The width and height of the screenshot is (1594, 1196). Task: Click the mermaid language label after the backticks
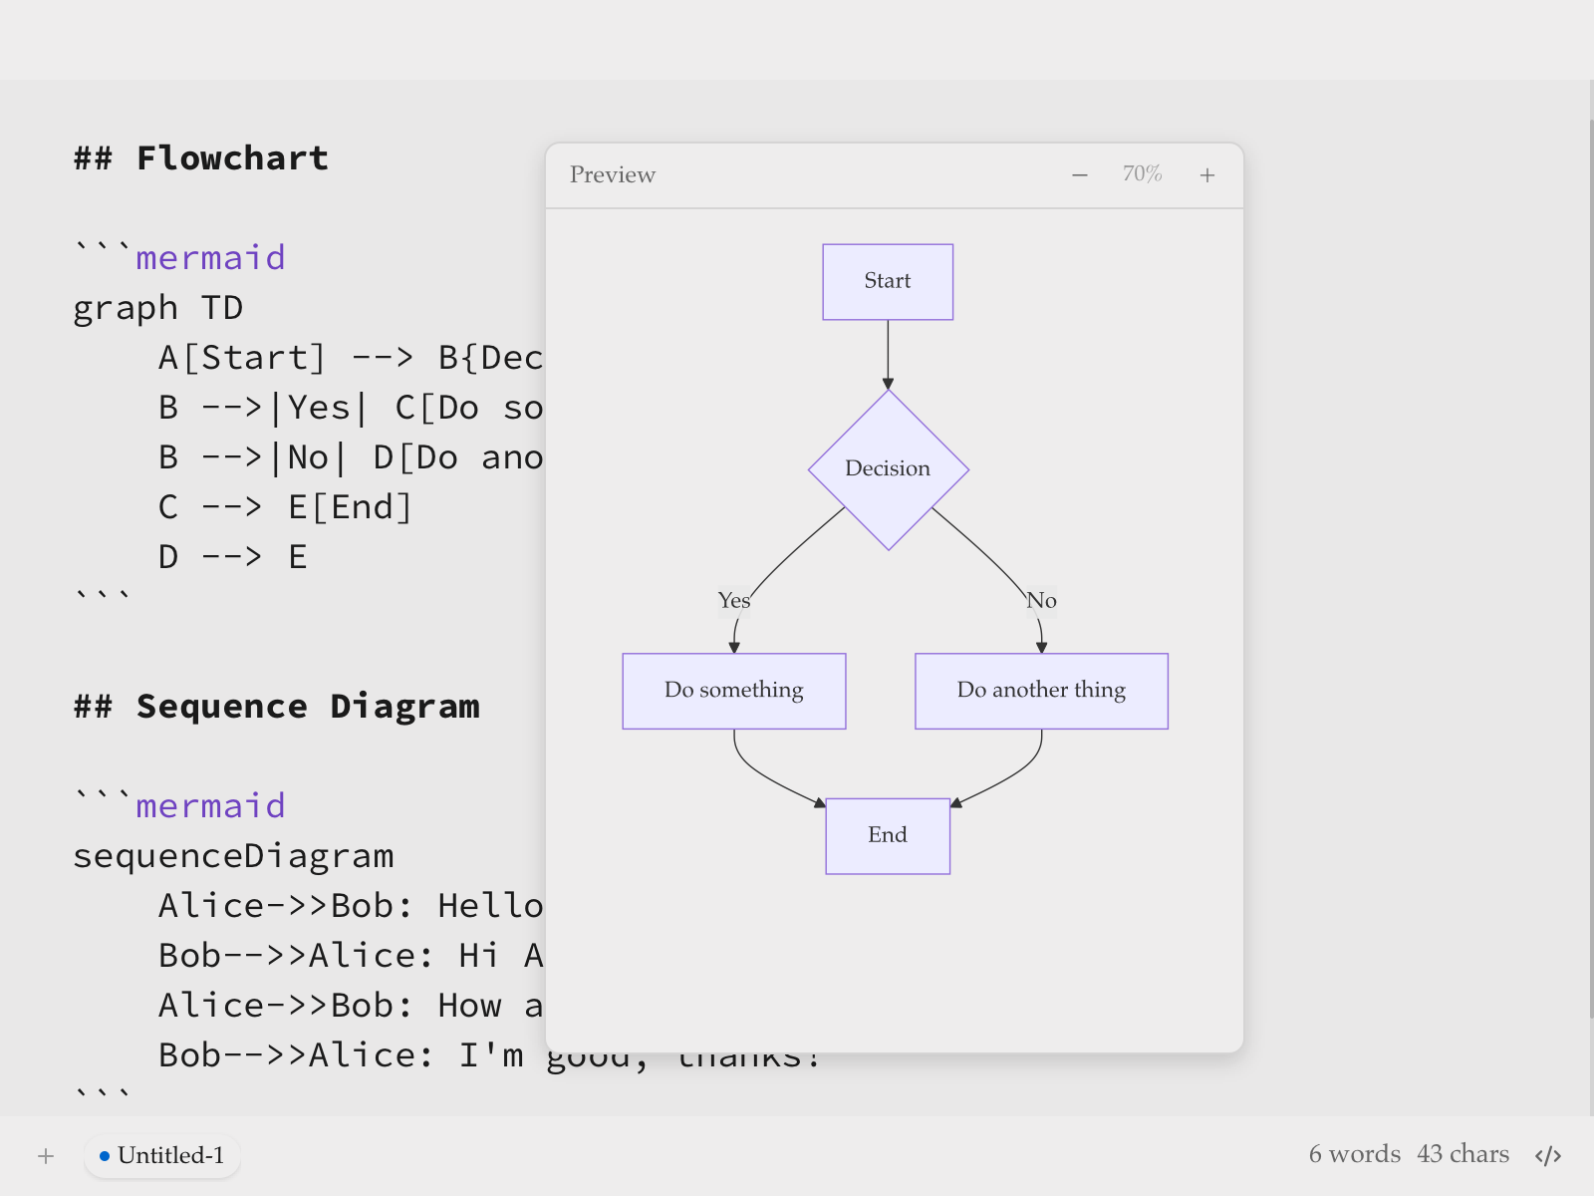pos(209,257)
